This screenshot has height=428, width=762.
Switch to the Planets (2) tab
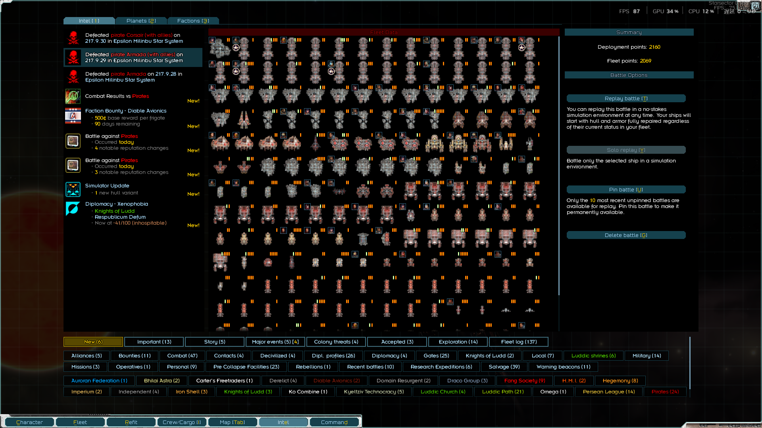(x=141, y=21)
